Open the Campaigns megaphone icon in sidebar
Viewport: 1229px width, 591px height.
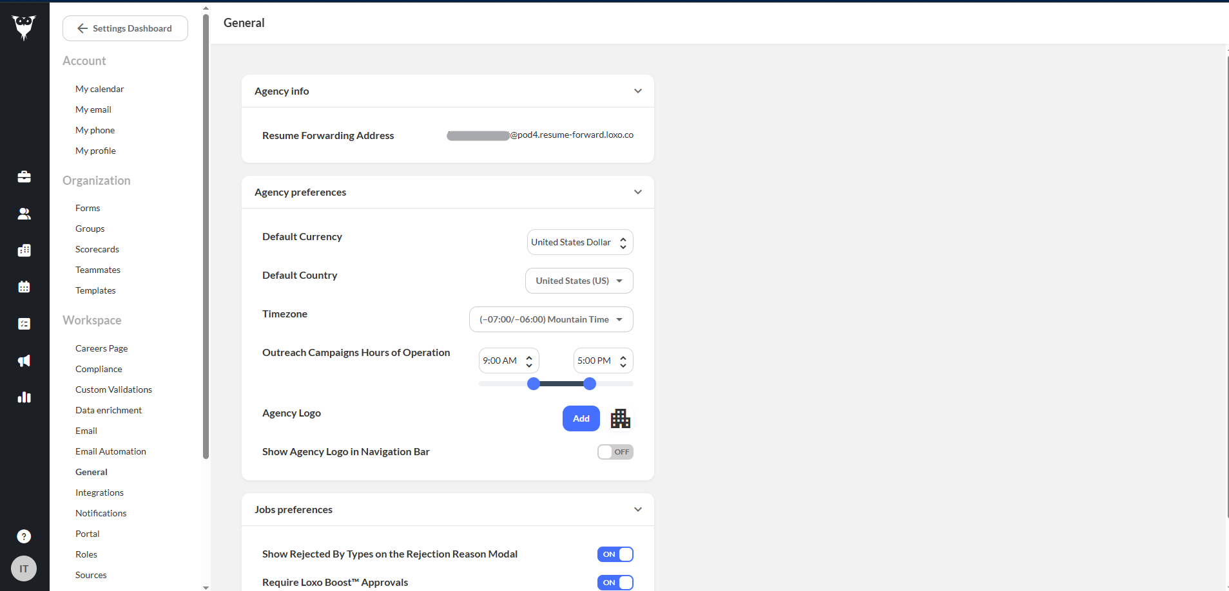coord(24,361)
